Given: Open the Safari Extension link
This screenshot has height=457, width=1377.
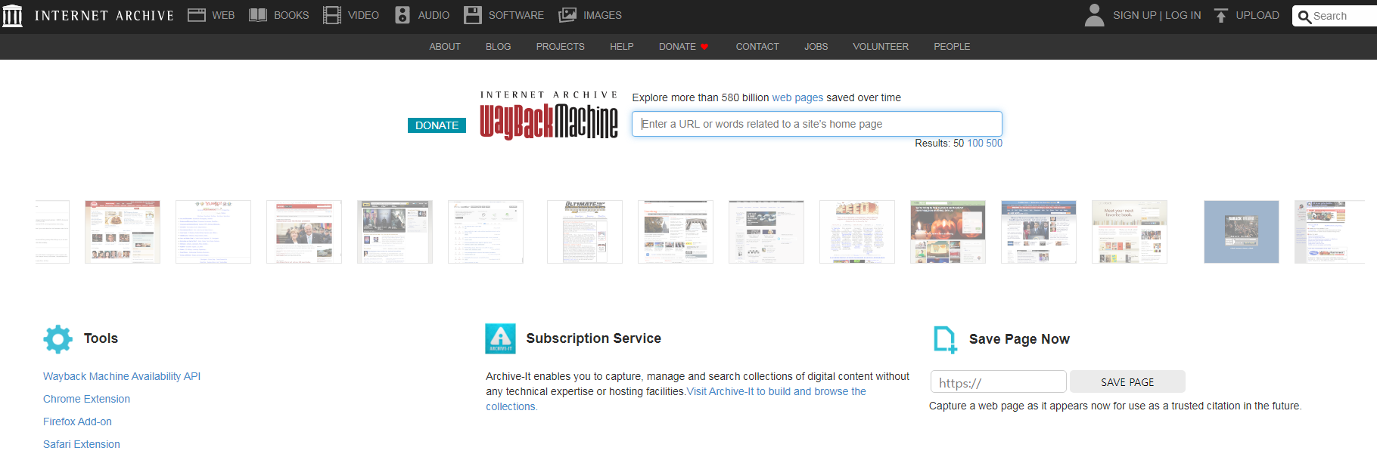Looking at the screenshot, I should pyautogui.click(x=82, y=444).
